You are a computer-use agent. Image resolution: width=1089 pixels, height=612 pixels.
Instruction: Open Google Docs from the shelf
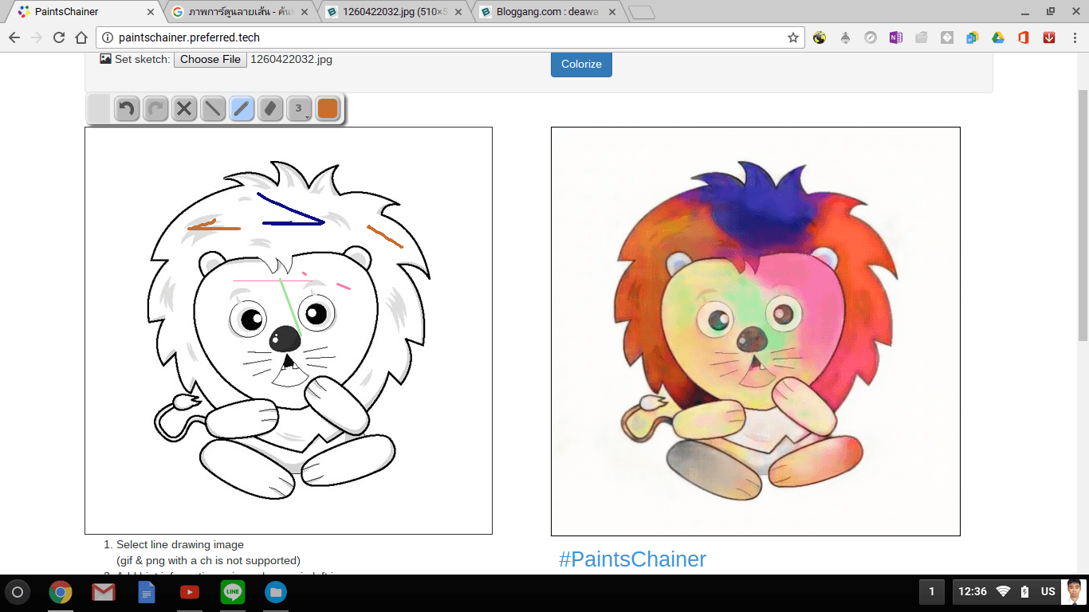click(147, 592)
